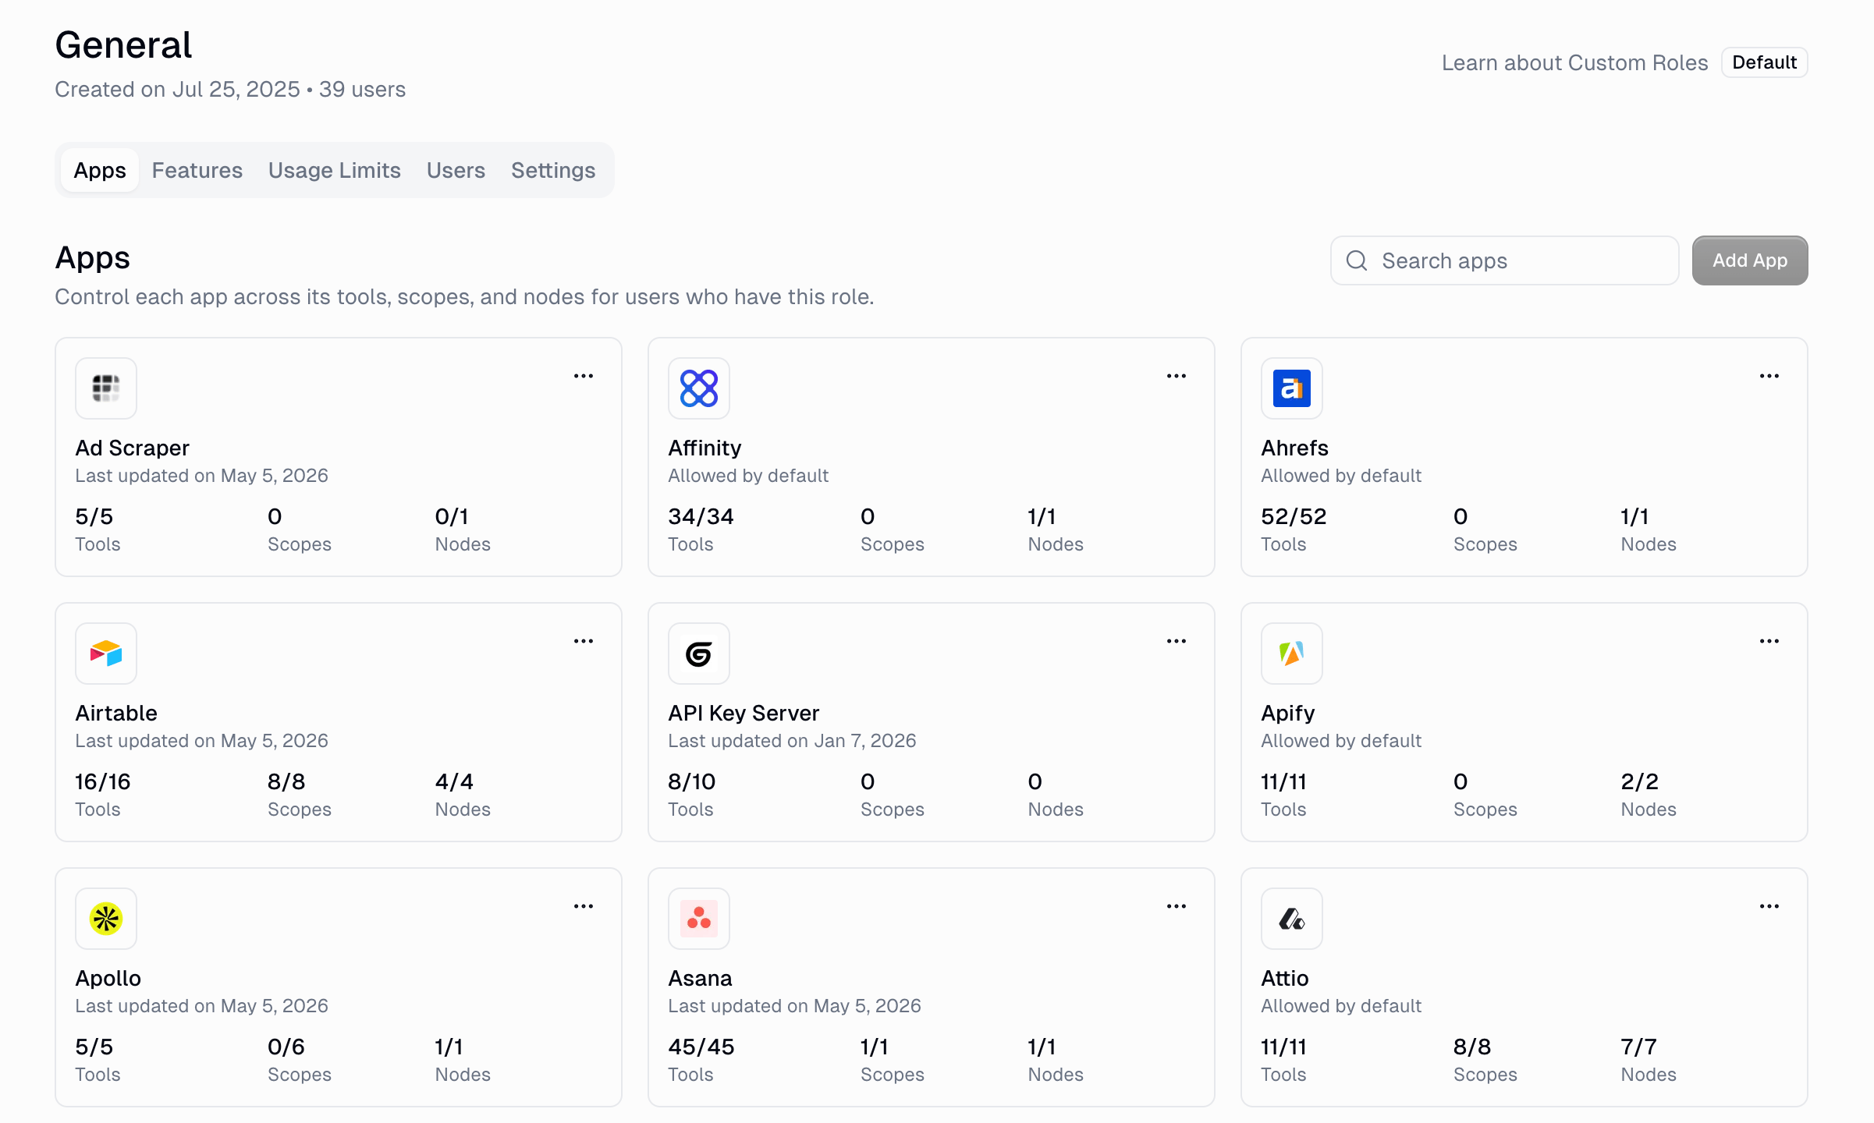Open the more options menu for Apollo

tap(584, 906)
